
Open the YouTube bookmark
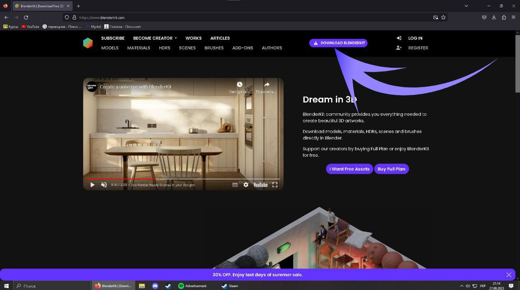pos(30,27)
